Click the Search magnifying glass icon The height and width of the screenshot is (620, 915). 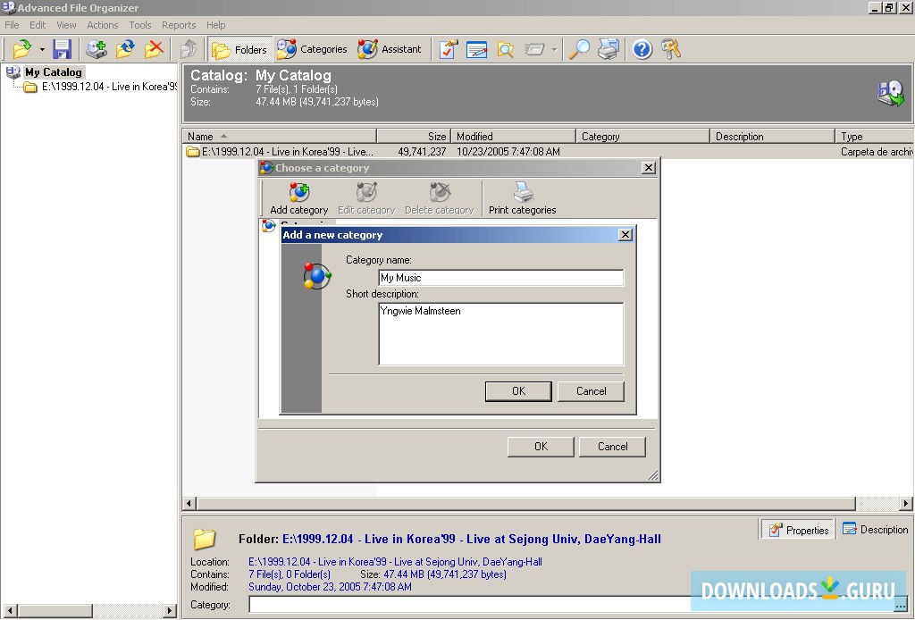[579, 49]
